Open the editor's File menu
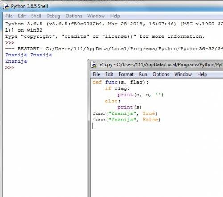This screenshot has height=197, width=223. tap(96, 74)
